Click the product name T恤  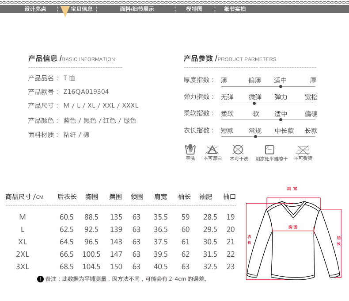click(69, 78)
